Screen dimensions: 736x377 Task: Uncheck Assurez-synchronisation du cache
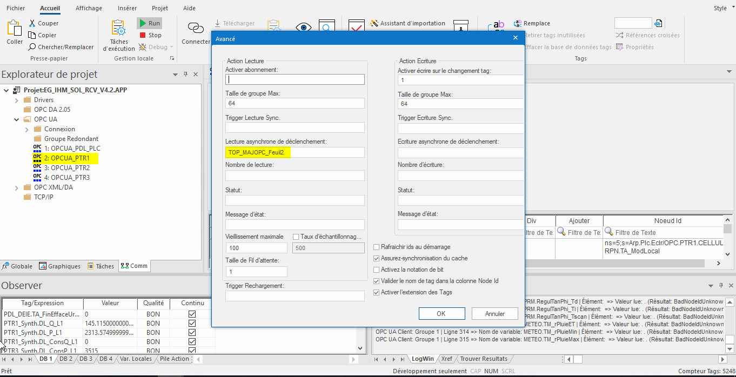click(377, 258)
